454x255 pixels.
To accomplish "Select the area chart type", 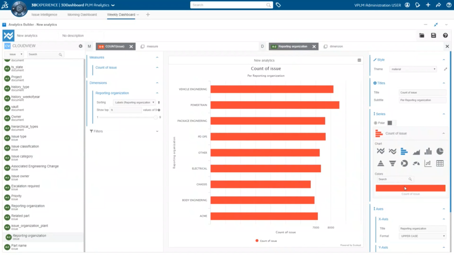I will click(416, 151).
